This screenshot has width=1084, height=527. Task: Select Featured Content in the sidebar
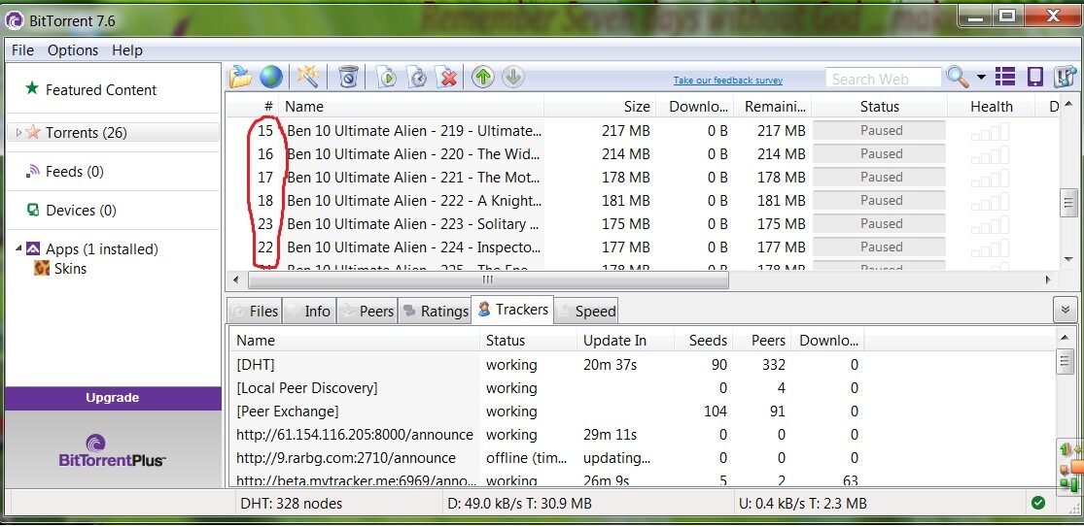coord(101,89)
